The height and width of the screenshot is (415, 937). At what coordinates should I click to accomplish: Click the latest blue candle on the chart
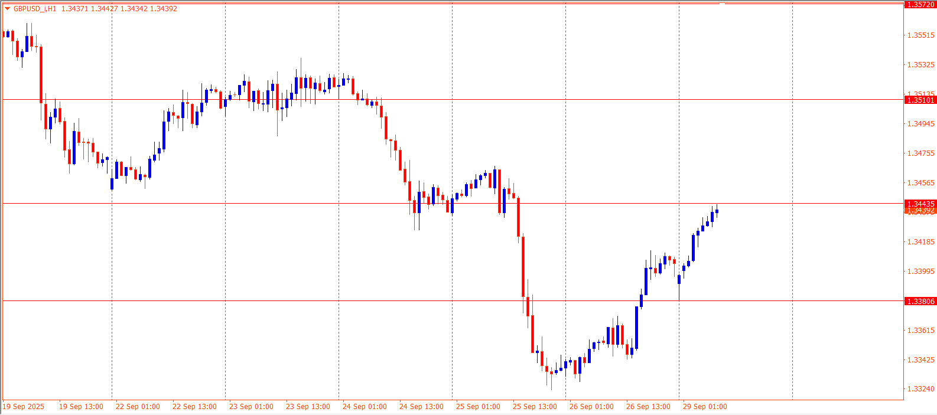(717, 211)
